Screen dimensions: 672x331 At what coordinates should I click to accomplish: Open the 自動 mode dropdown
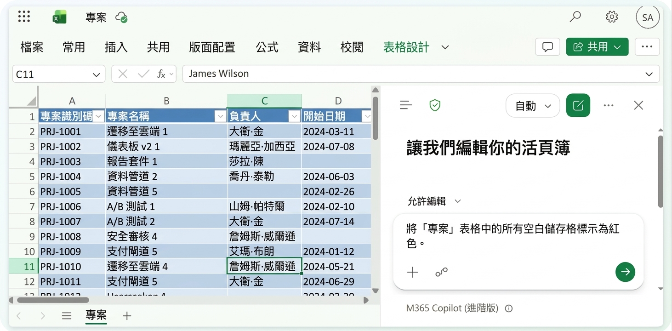click(x=533, y=106)
